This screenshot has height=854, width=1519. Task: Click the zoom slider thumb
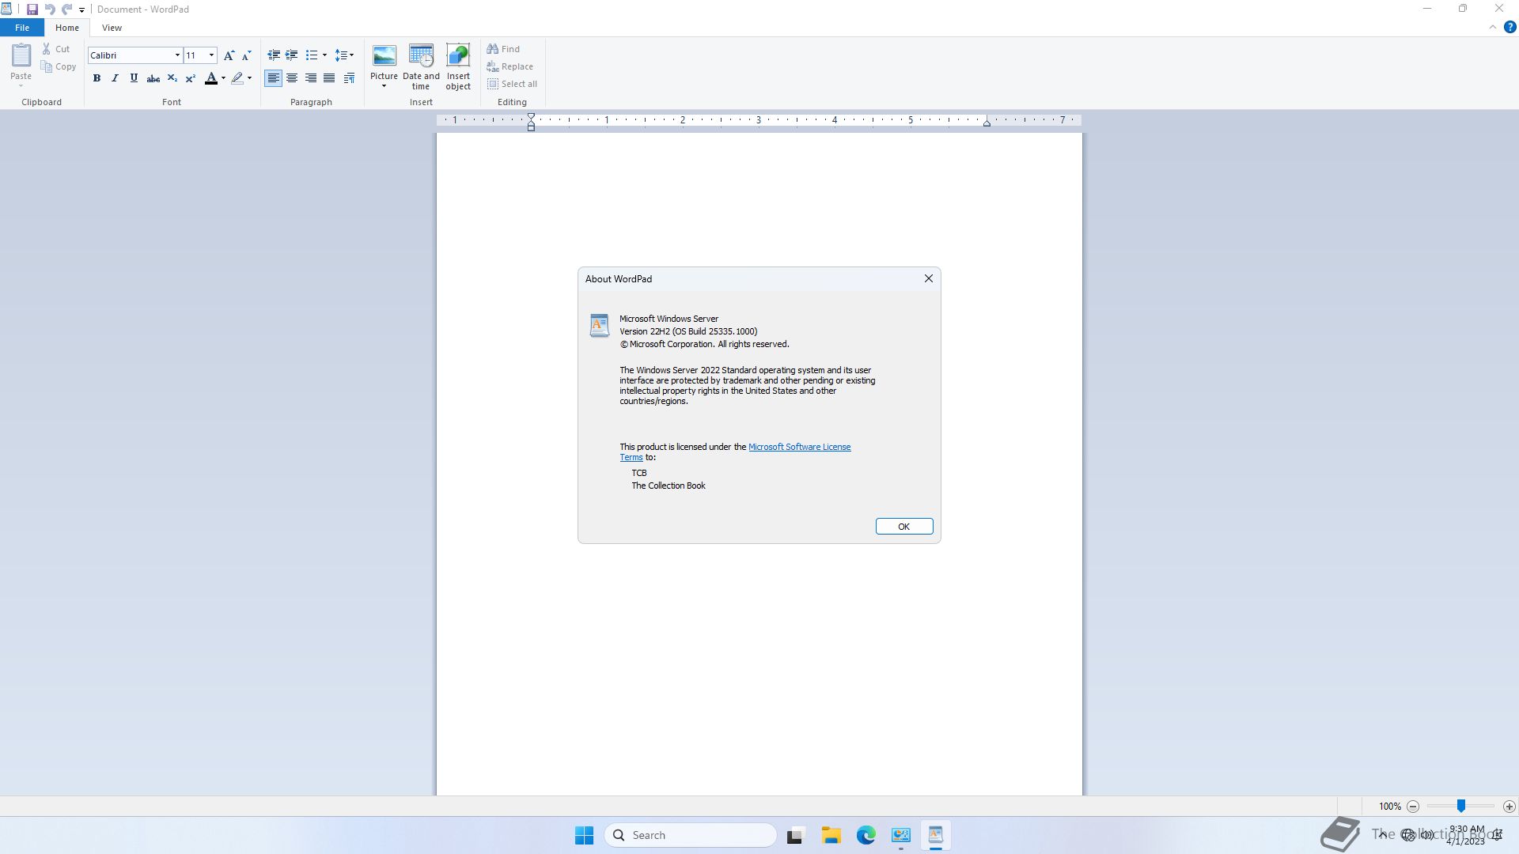click(1461, 806)
